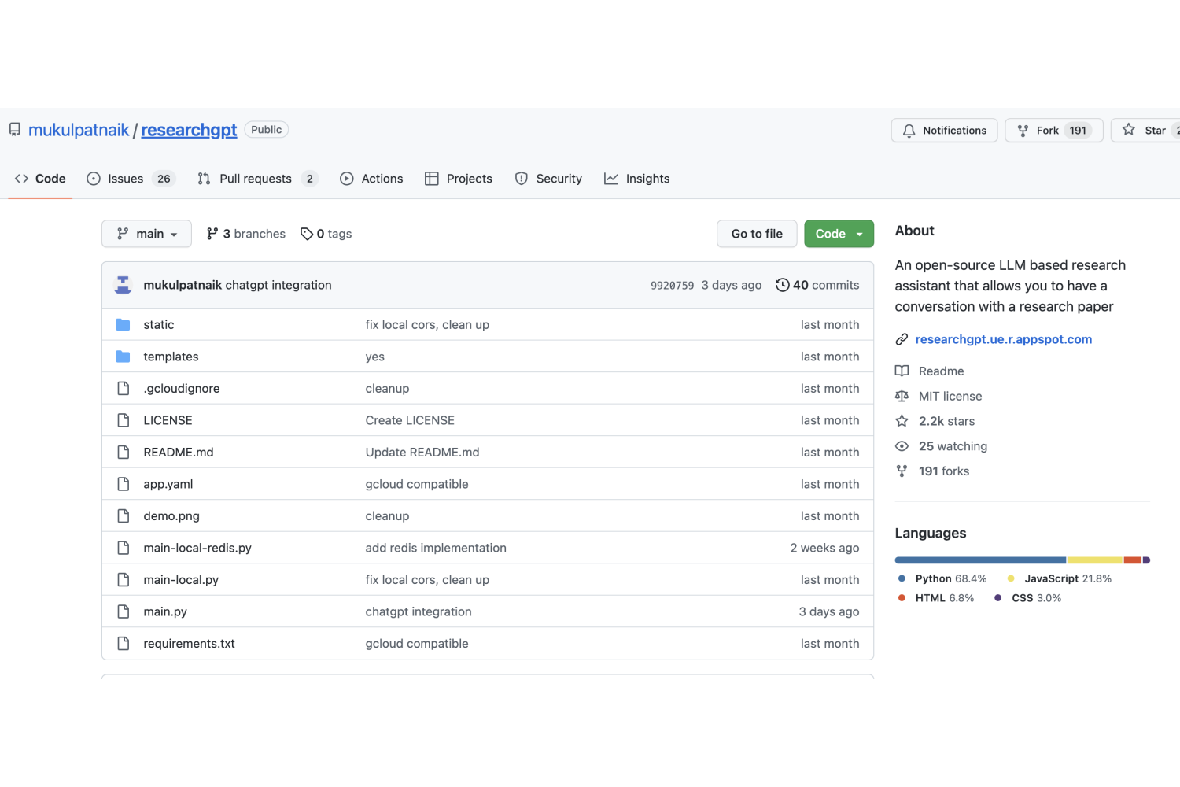Click the Public visibility badge
Viewport: 1180px width, 787px height.
(267, 130)
